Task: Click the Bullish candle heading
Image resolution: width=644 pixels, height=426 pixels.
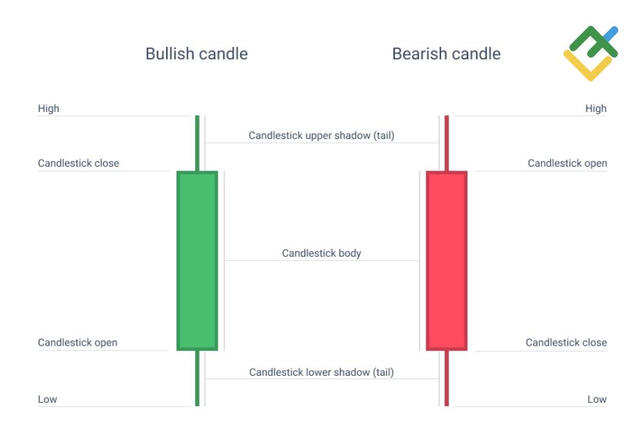Action: pyautogui.click(x=196, y=53)
